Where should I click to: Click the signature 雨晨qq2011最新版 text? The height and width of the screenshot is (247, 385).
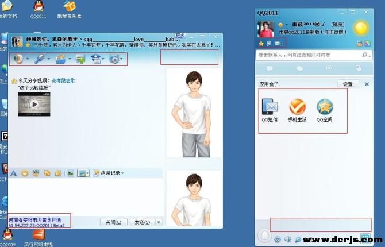(313, 32)
